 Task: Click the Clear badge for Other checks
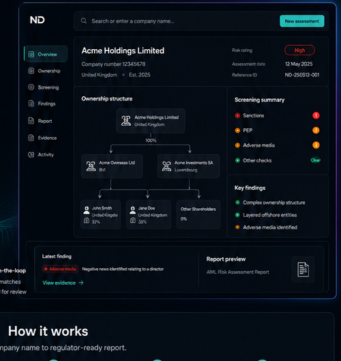coord(316,160)
